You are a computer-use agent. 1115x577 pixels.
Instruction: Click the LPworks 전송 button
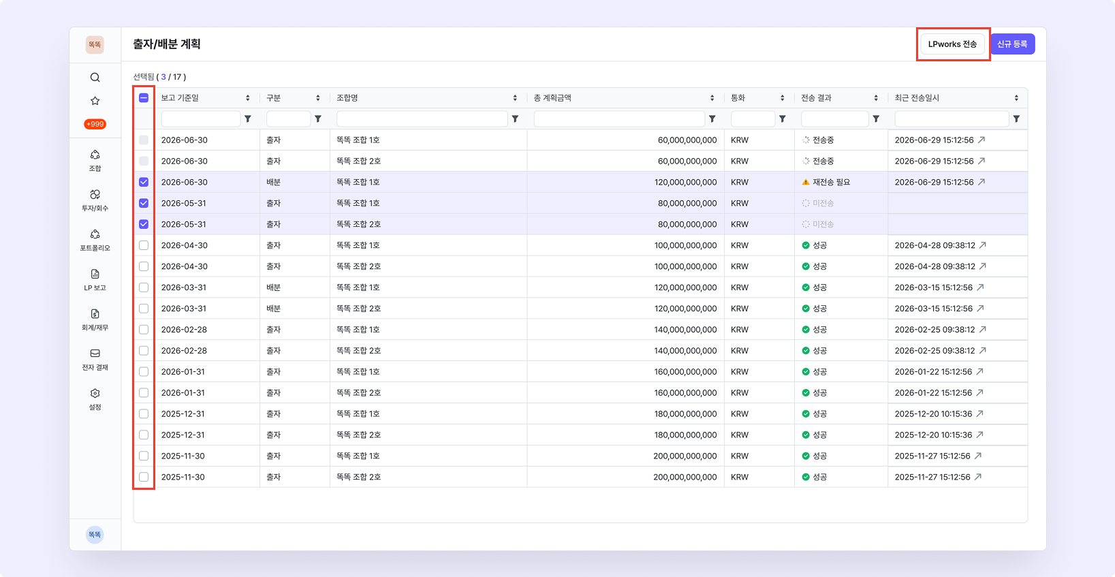(x=952, y=44)
